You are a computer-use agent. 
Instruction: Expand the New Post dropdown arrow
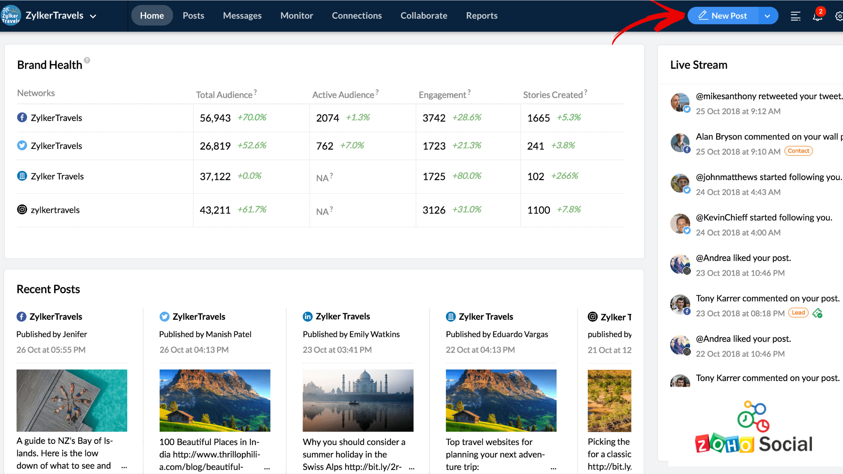coord(767,16)
